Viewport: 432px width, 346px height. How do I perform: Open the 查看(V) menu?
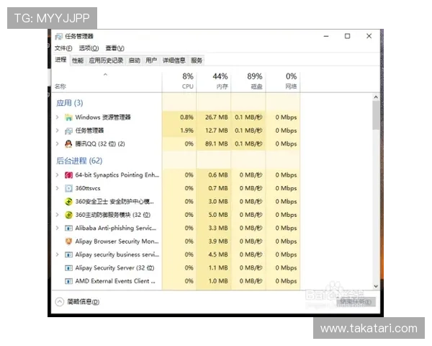click(115, 48)
